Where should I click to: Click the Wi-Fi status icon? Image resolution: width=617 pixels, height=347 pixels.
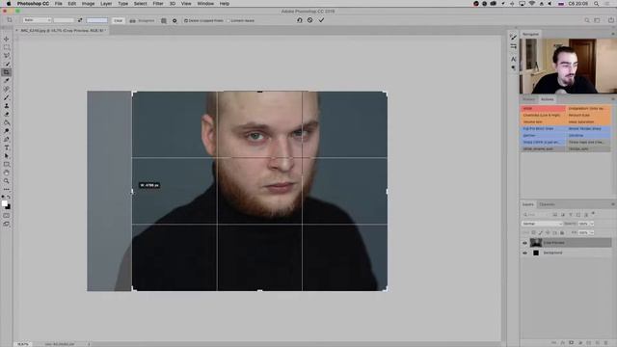pyautogui.click(x=532, y=4)
